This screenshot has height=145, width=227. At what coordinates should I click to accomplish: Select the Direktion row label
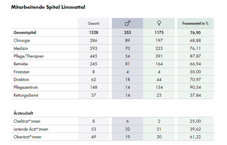click(21, 80)
